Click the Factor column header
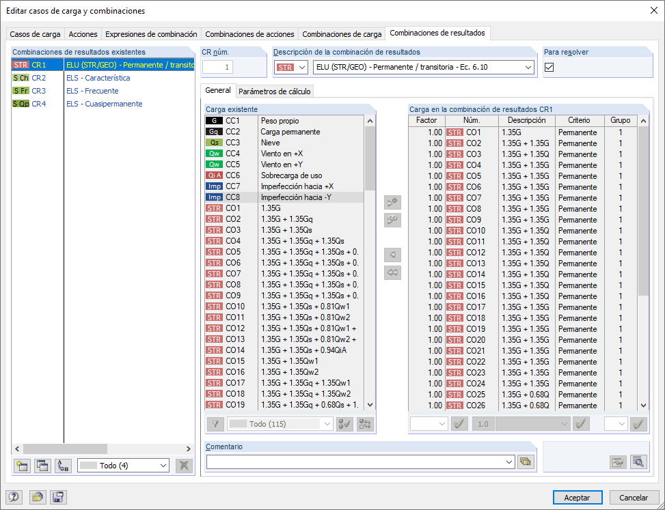 (x=426, y=120)
